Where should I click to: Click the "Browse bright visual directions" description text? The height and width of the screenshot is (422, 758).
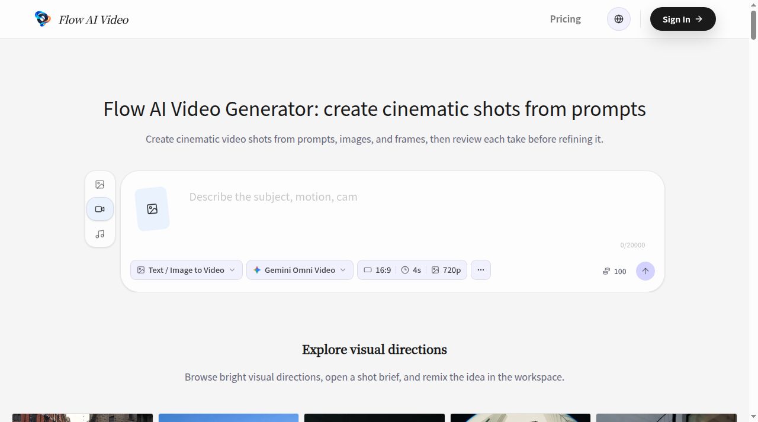coord(374,377)
